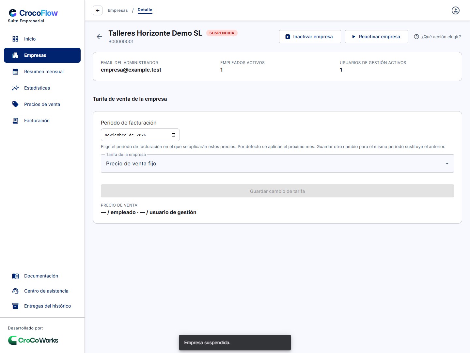Select the Detalle breadcrumb tab

[x=145, y=10]
